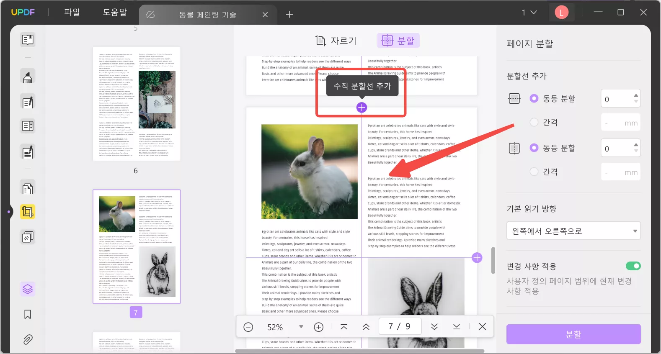Click the purple 분할 apply button
Screen dimensions: 661x354
click(x=573, y=334)
